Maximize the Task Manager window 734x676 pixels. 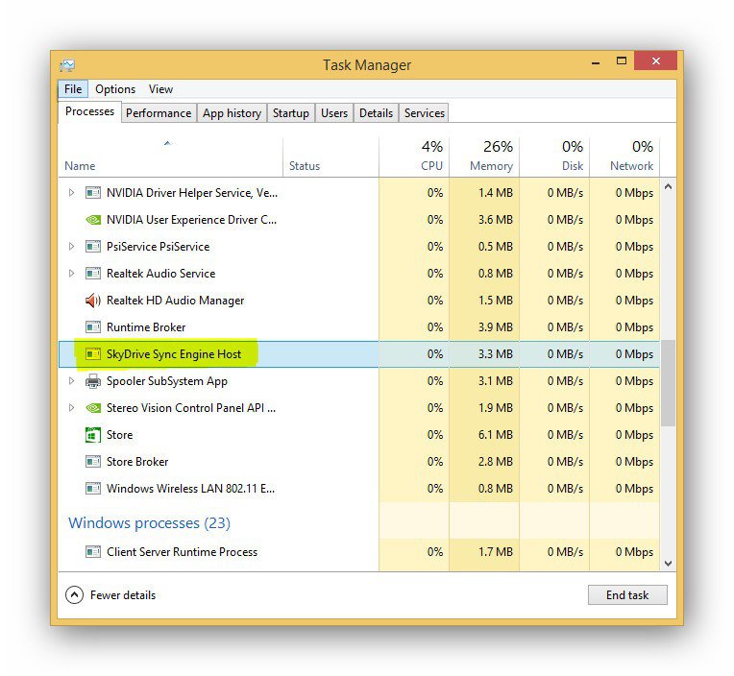tap(622, 60)
